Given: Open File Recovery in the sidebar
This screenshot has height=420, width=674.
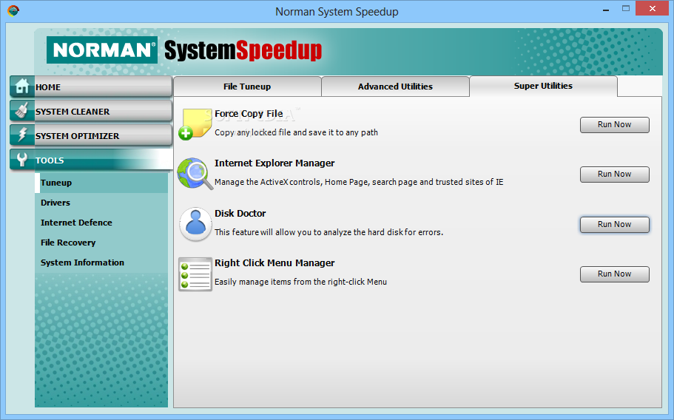Looking at the screenshot, I should pyautogui.click(x=101, y=243).
